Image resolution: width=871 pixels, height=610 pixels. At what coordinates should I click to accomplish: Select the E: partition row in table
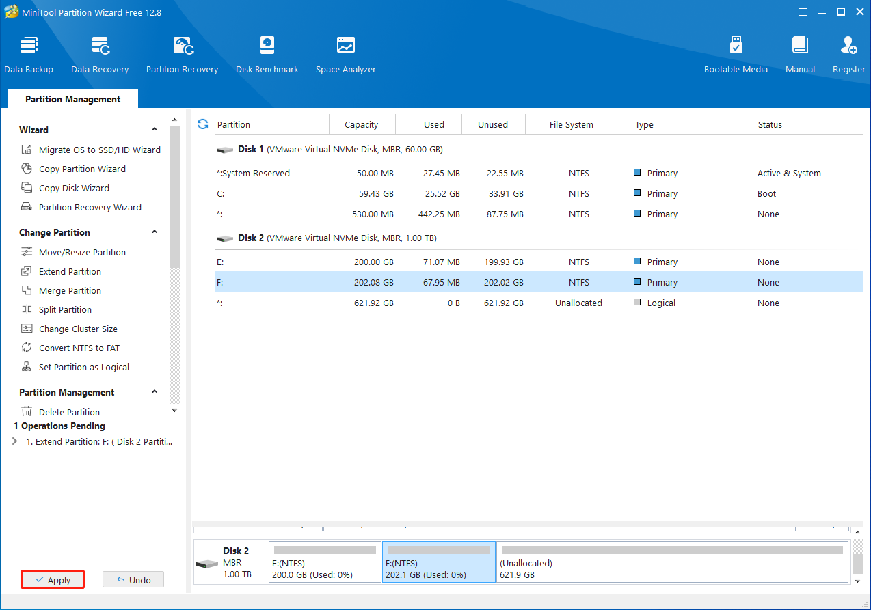539,262
